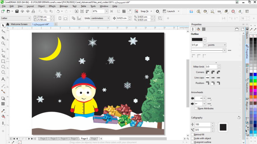Select the Pick tool
The image size is (257, 144).
click(x=3, y=26)
